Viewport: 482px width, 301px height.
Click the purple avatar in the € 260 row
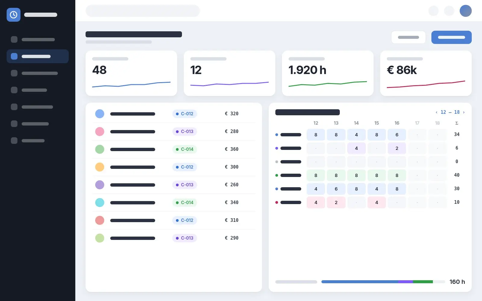[100, 185]
